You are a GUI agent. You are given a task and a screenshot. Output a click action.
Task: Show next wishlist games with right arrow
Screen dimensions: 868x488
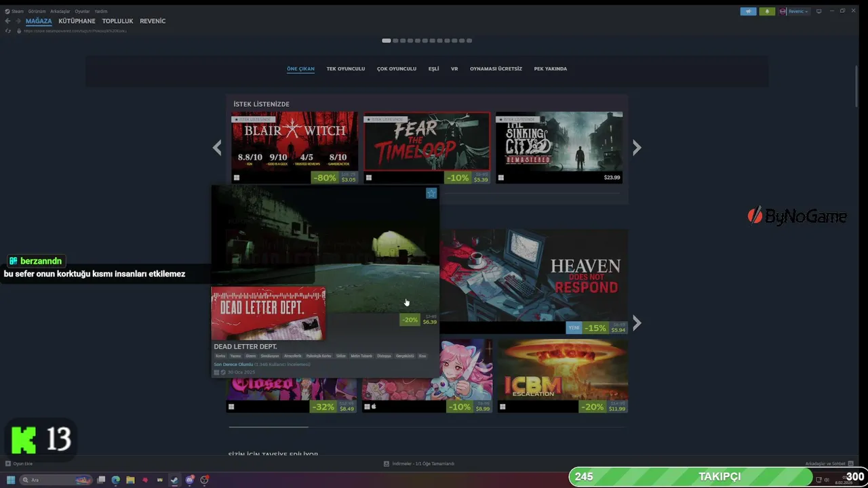[637, 148]
